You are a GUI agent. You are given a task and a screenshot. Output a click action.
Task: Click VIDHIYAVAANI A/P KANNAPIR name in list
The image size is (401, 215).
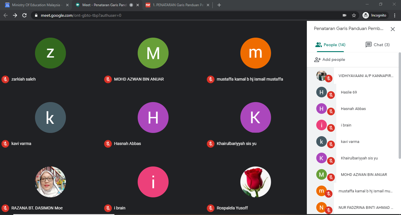coord(366,76)
